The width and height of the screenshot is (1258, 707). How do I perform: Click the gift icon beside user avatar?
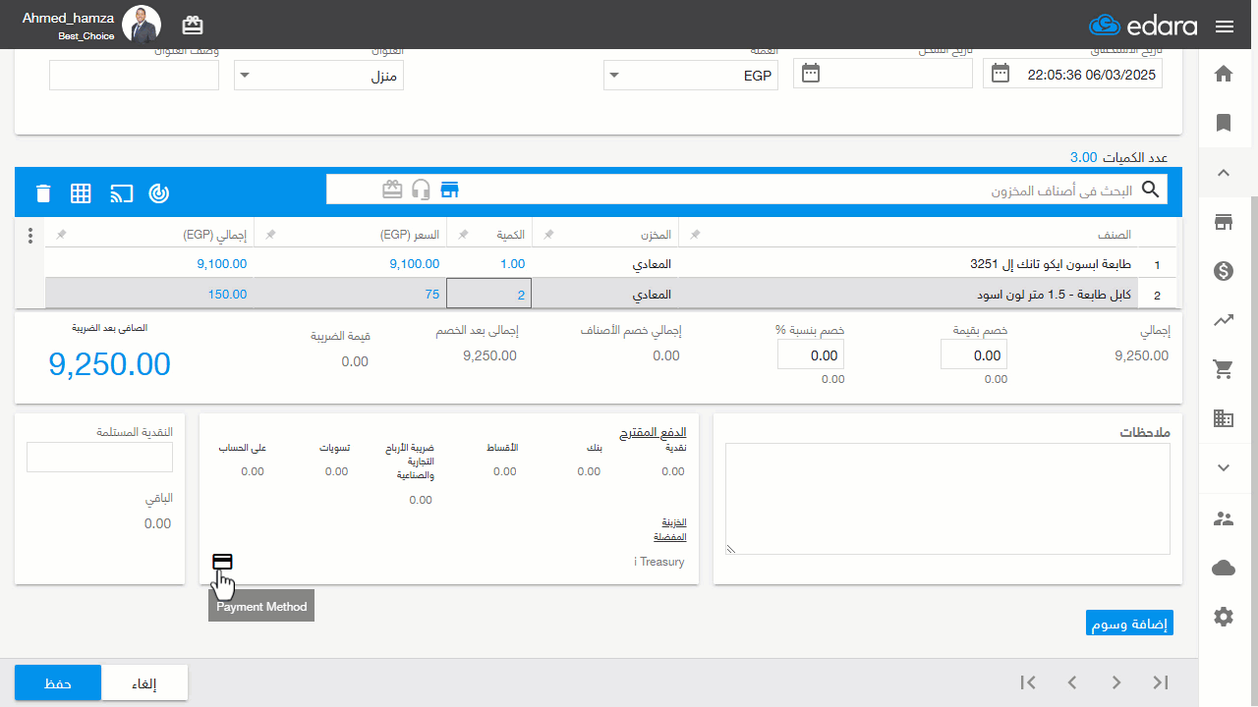193,25
